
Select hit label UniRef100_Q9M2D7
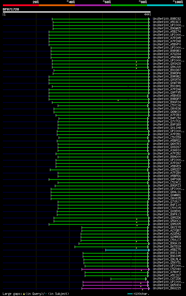[x=167, y=170]
